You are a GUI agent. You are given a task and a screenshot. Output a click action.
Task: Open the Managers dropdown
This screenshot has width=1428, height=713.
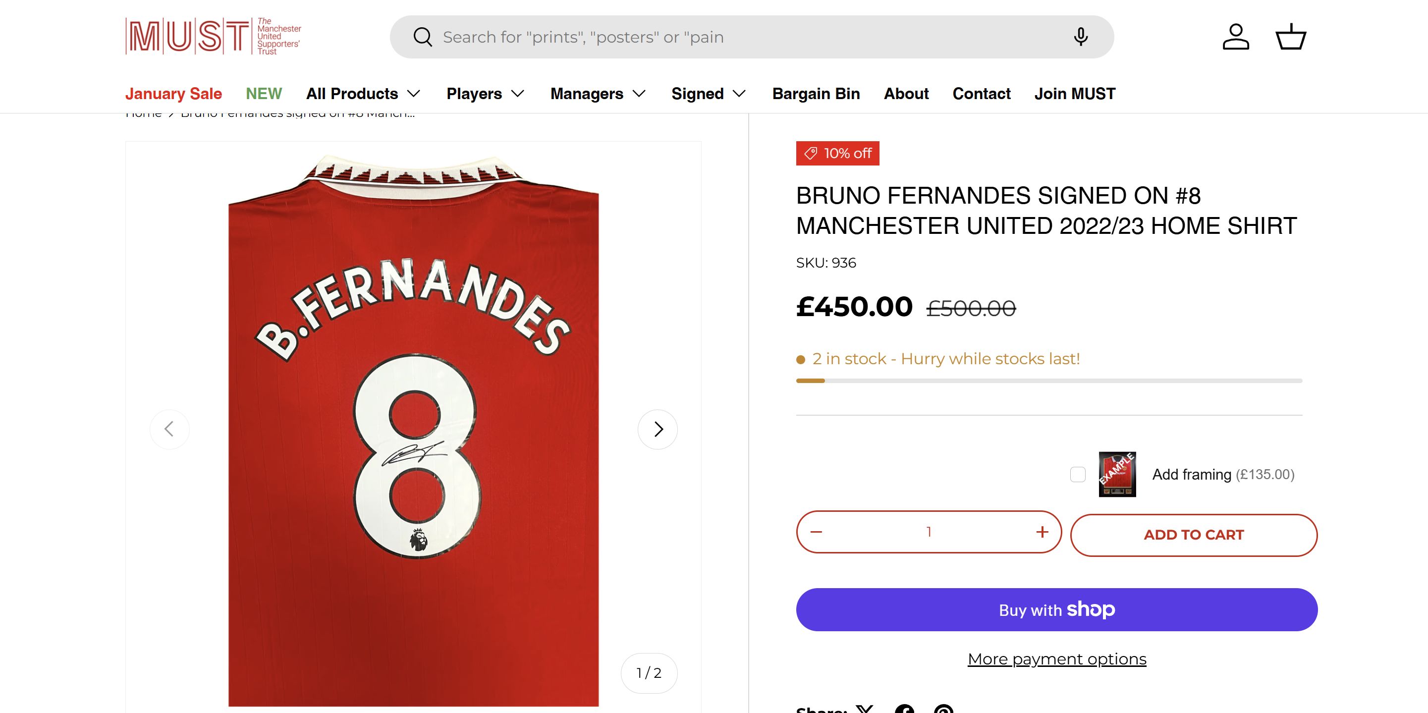coord(598,94)
